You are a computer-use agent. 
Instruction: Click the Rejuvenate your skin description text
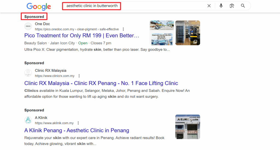click(94, 141)
